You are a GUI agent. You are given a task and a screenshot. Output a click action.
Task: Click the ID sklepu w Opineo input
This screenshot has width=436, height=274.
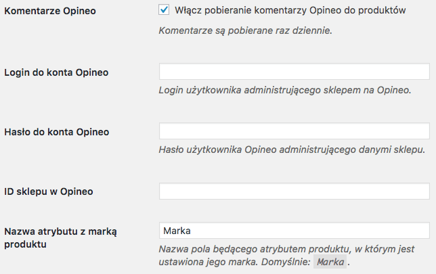294,191
